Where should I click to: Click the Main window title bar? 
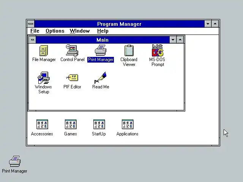(x=103, y=40)
